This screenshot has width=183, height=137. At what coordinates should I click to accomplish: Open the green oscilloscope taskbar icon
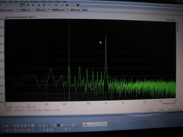58,125
